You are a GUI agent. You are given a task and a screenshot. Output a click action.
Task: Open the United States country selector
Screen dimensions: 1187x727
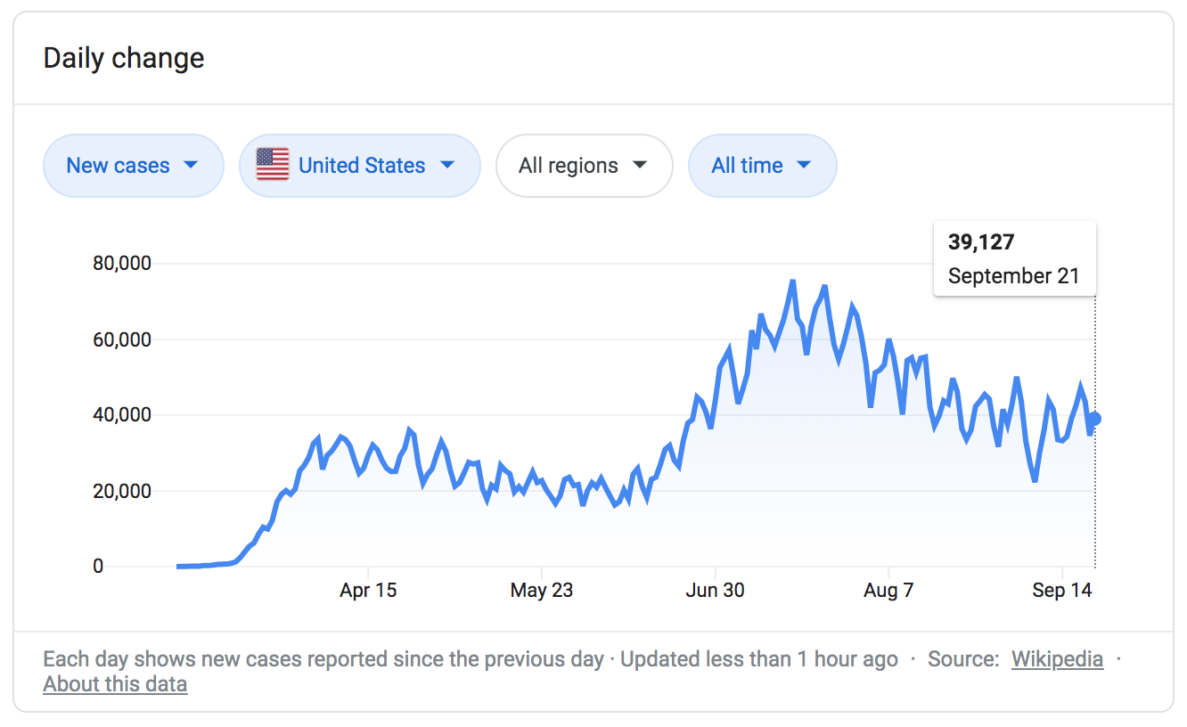360,166
